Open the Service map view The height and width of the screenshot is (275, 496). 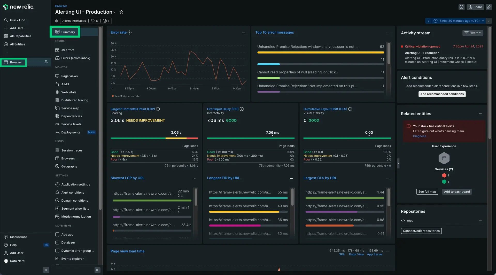click(70, 108)
